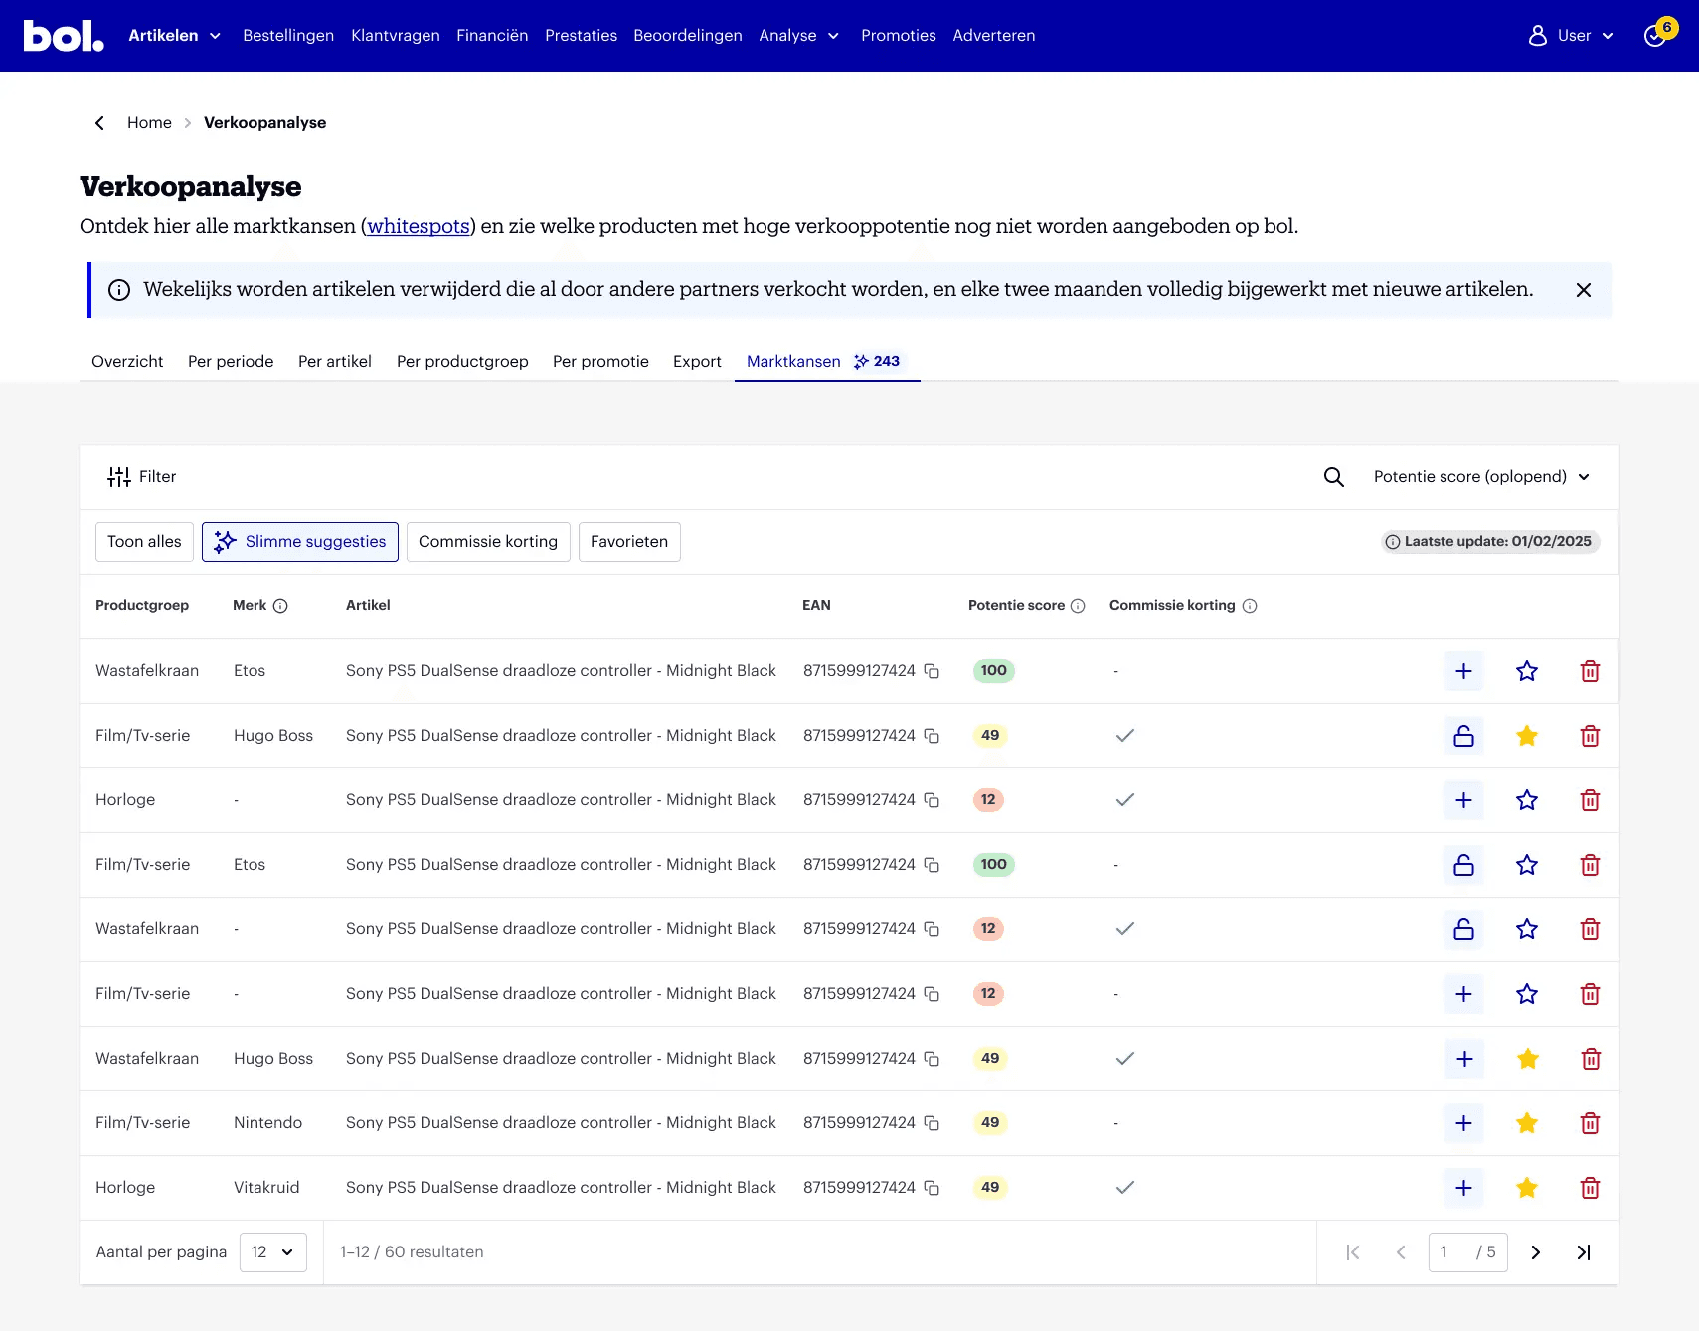Viewport: 1699px width, 1331px height.
Task: Delete the Horloge Vitakruid row
Action: pos(1590,1188)
